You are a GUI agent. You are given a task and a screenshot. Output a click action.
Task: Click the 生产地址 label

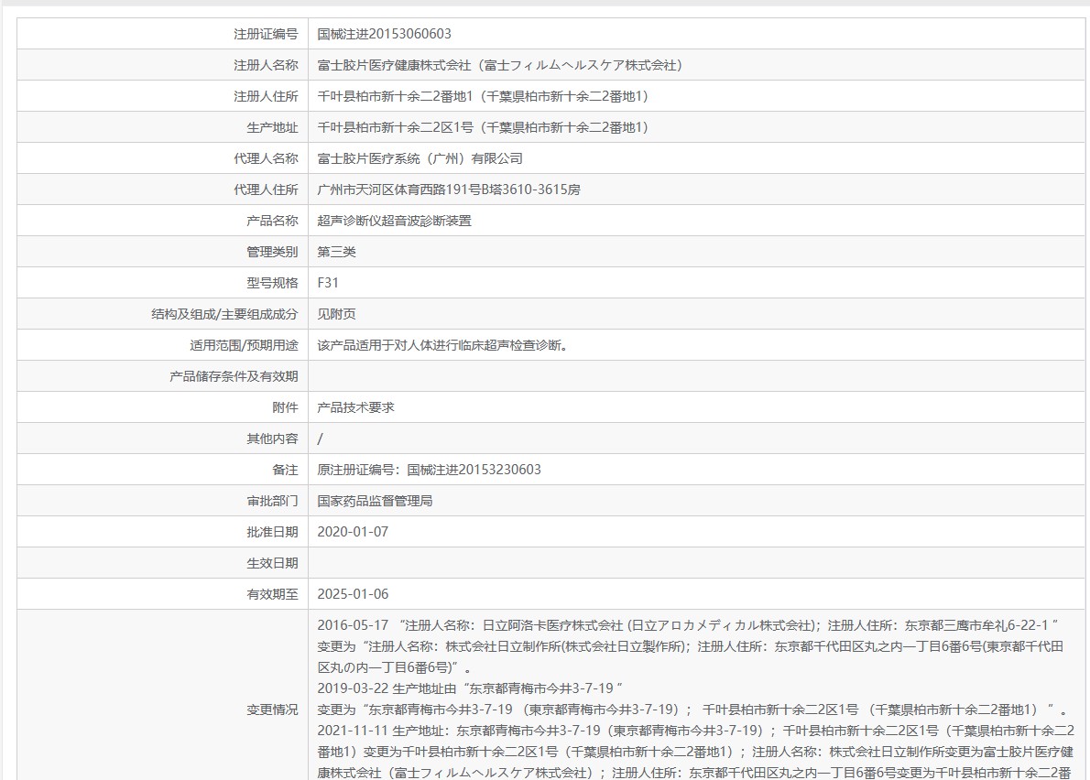[x=272, y=128]
